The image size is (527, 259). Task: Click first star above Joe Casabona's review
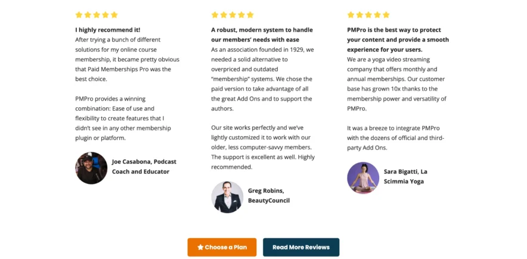[x=79, y=15]
